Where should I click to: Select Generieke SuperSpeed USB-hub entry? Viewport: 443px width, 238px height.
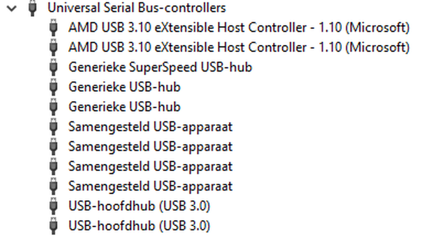[160, 67]
